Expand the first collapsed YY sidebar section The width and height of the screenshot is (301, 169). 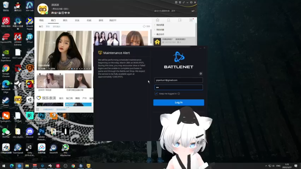pyautogui.click(x=155, y=25)
